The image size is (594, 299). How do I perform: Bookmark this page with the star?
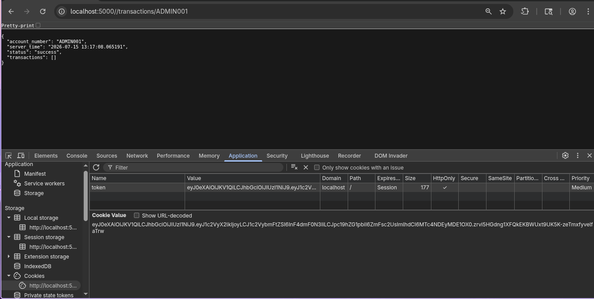click(x=503, y=11)
